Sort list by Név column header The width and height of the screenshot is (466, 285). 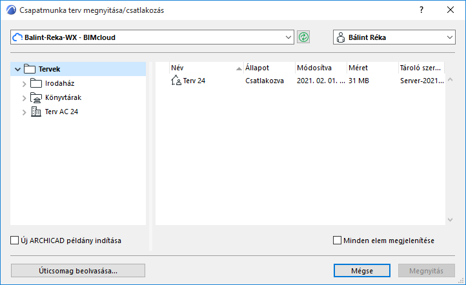(207, 68)
